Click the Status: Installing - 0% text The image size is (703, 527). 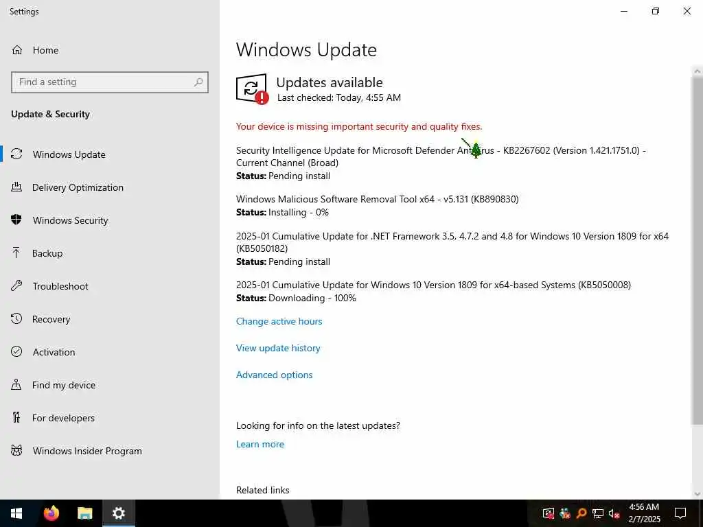(282, 213)
